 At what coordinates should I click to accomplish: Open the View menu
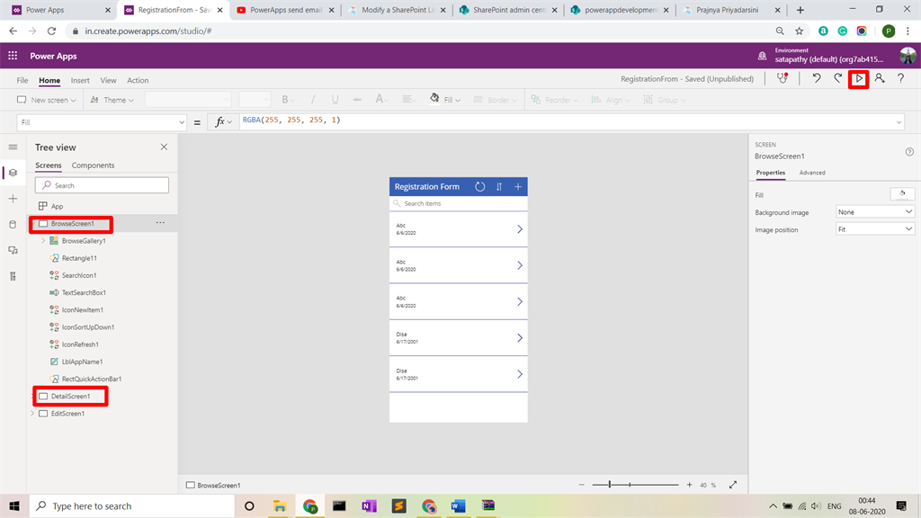point(108,79)
